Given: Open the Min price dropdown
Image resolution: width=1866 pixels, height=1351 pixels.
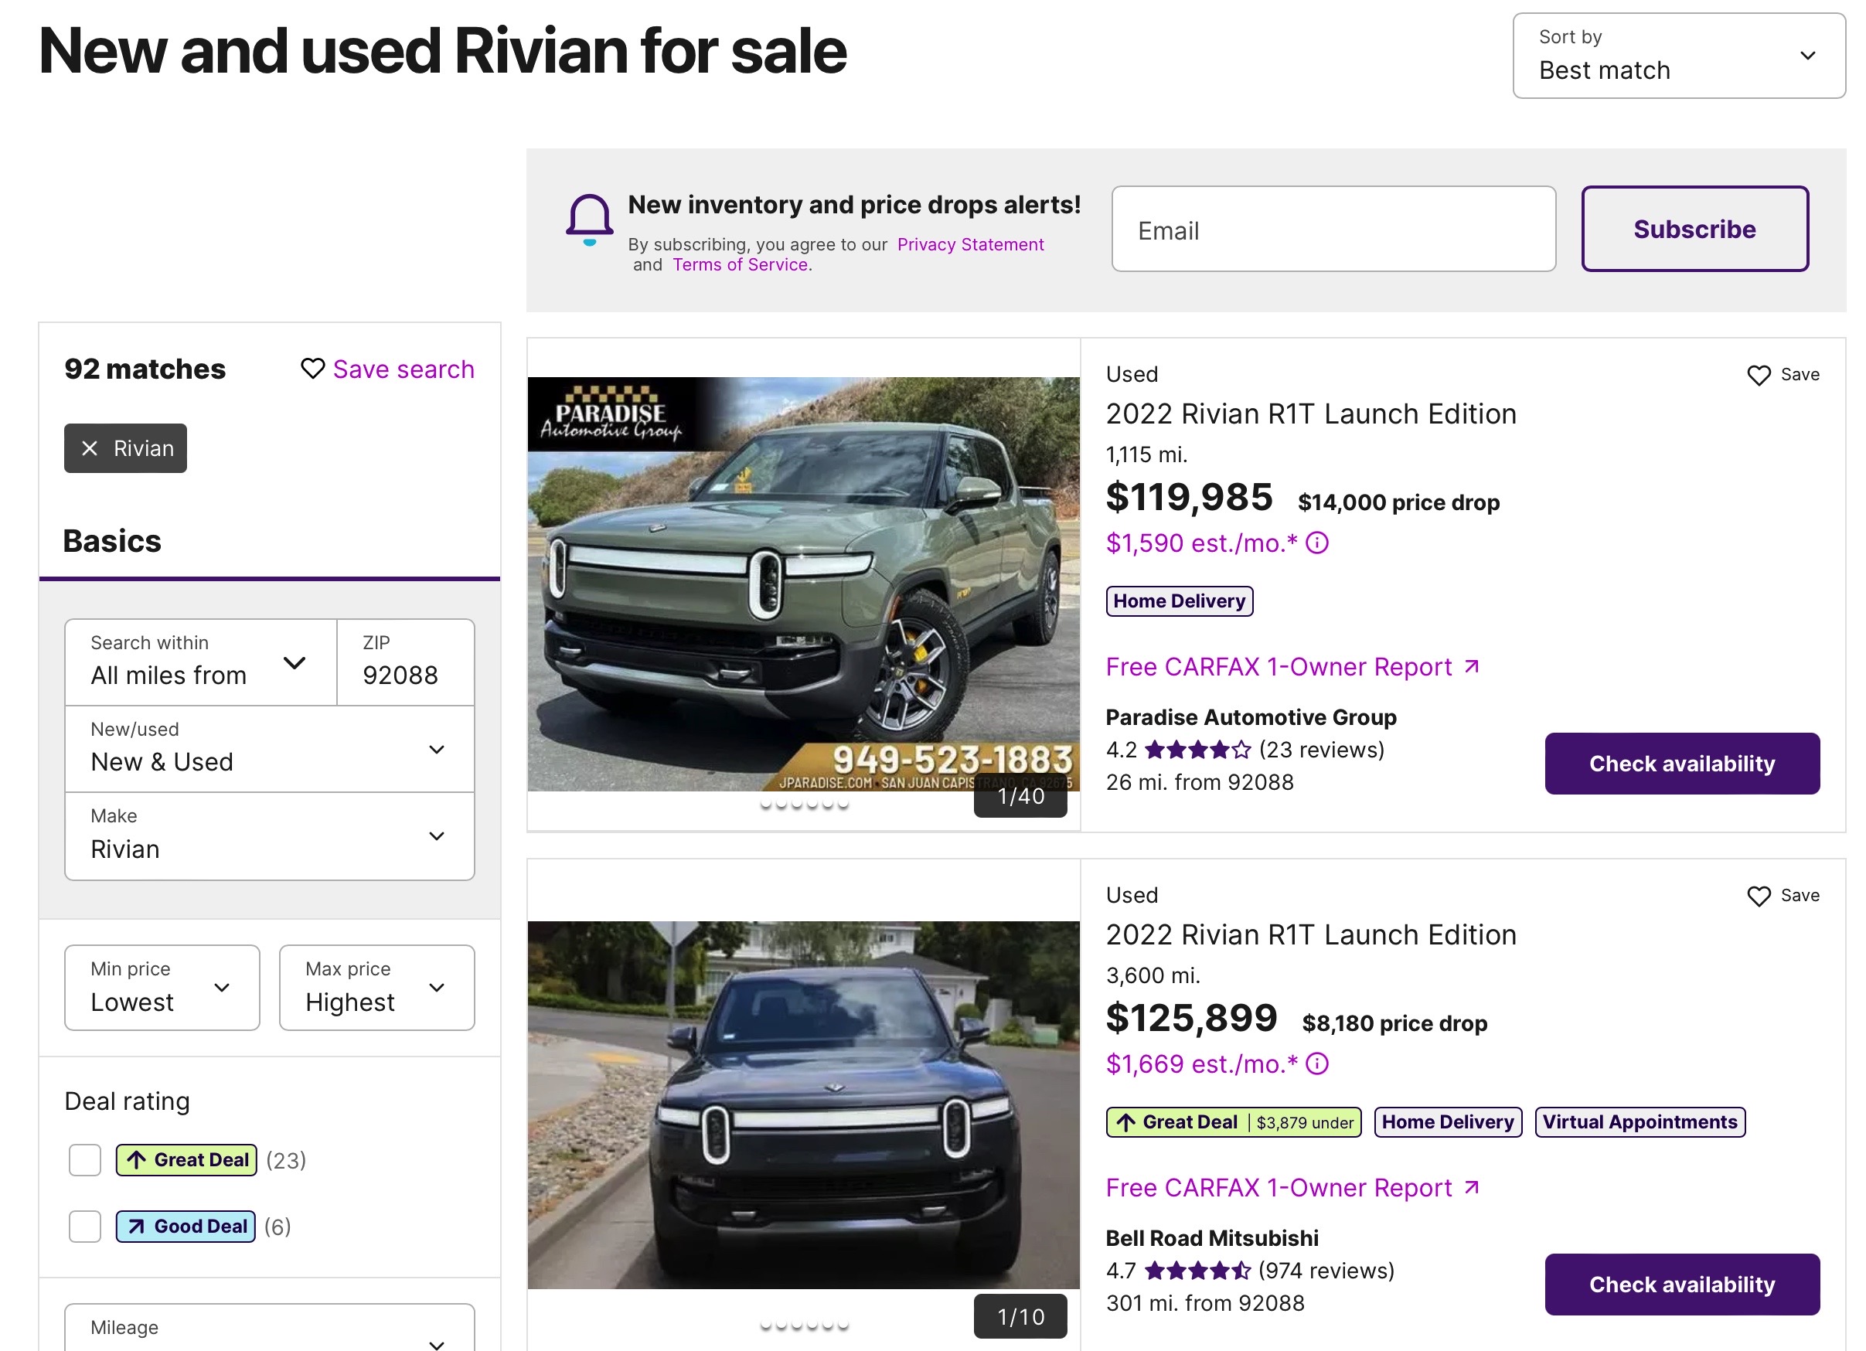Looking at the screenshot, I should [162, 987].
